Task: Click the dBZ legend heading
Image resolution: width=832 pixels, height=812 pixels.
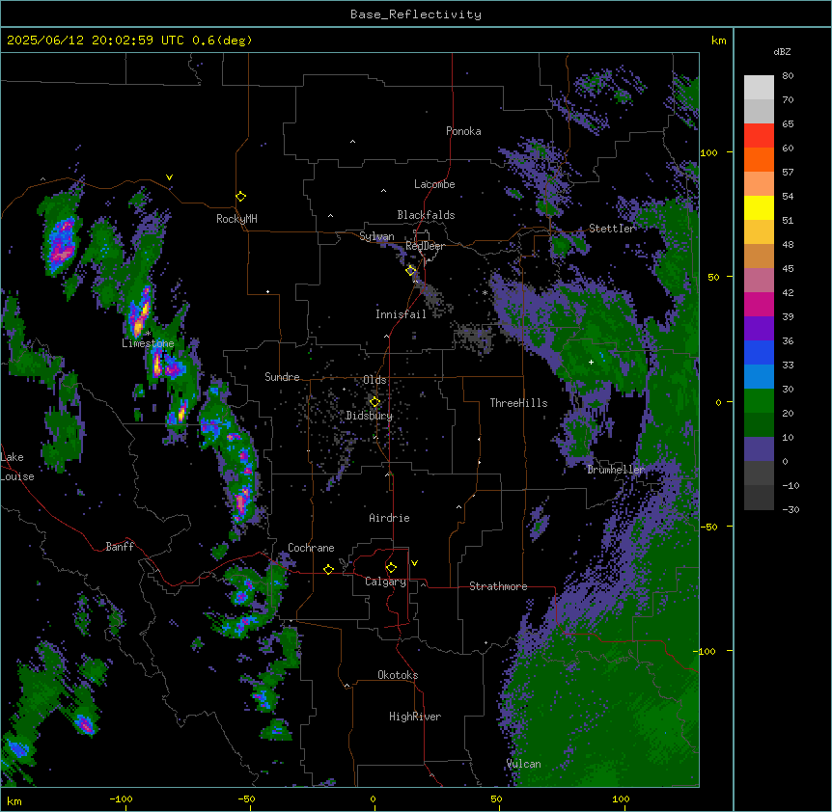Action: pos(782,52)
